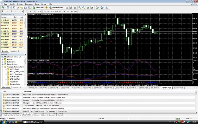Switch to the EURUSD,M15 chart tab

pyautogui.click(x=178, y=88)
